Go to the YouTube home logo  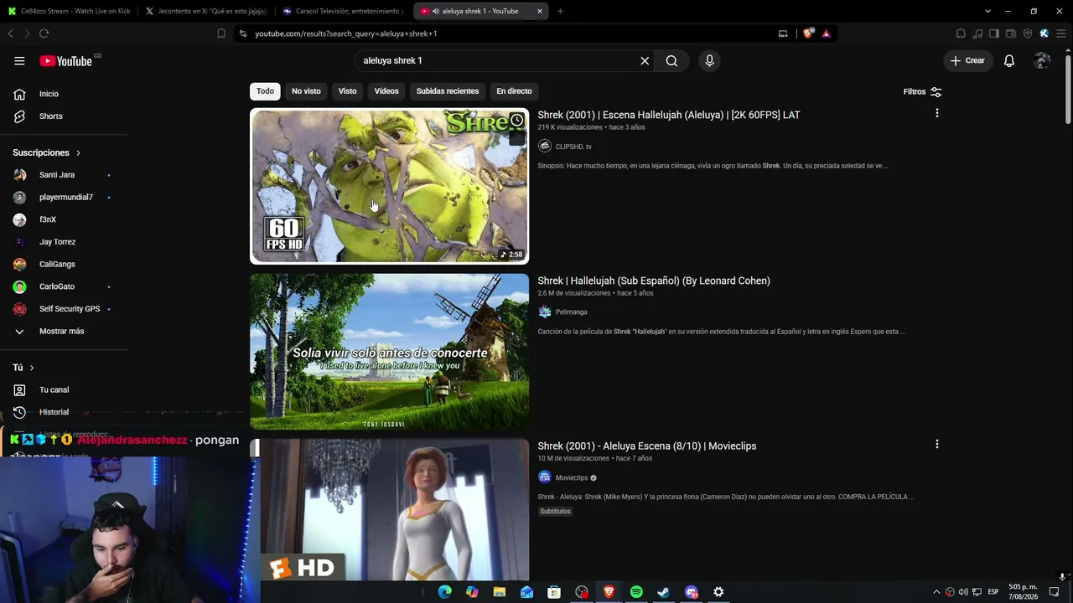point(65,60)
